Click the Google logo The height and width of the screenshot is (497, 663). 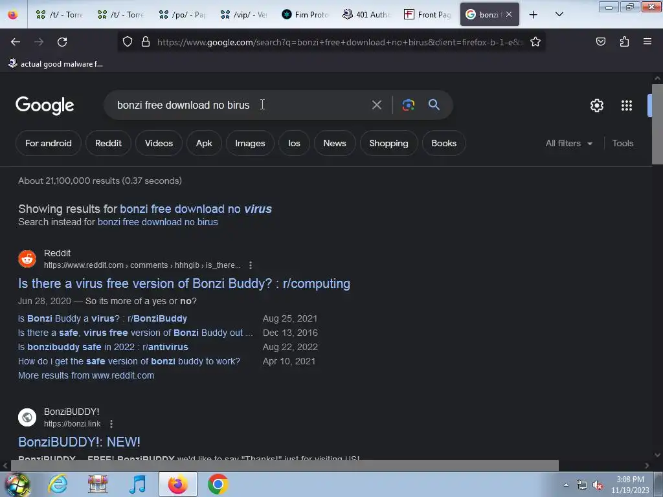coord(45,105)
